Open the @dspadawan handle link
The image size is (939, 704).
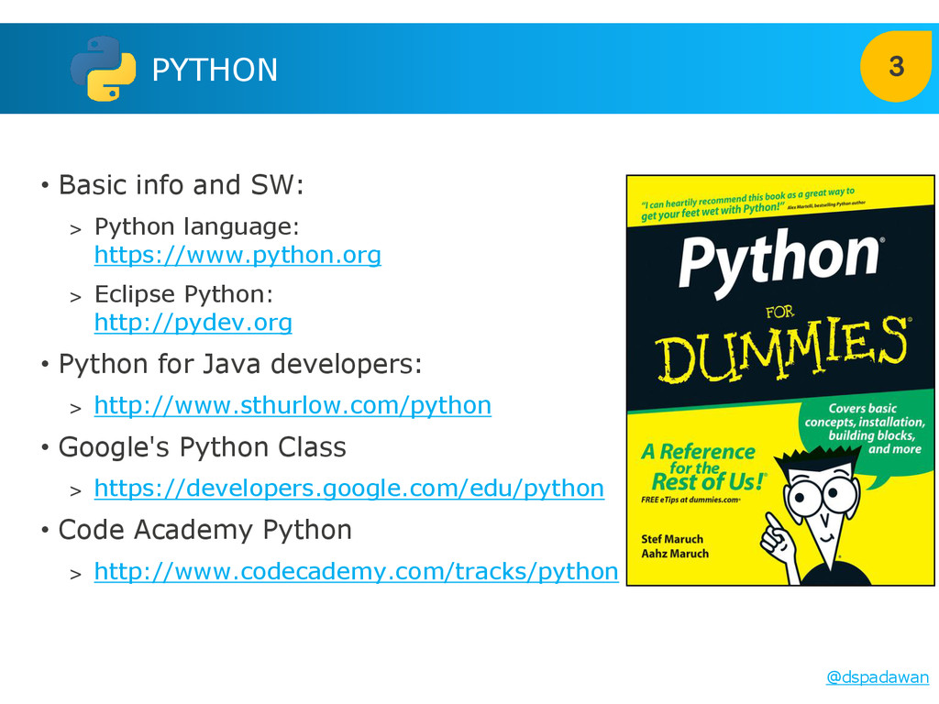click(878, 677)
